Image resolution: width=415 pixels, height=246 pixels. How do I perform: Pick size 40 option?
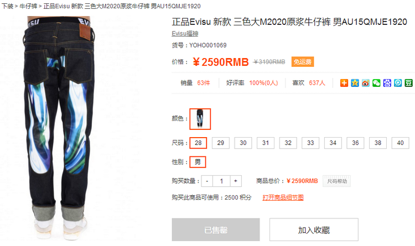coord(400,143)
